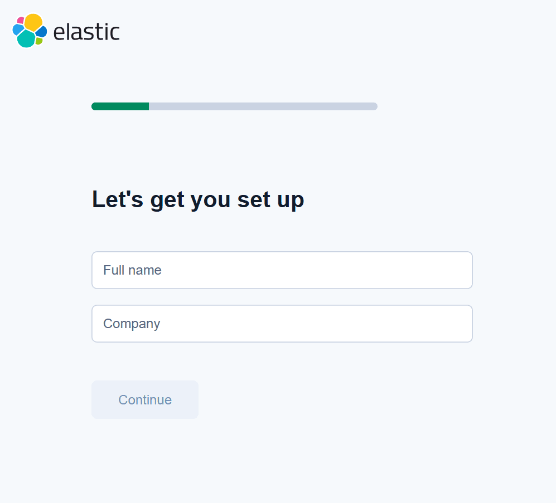This screenshot has height=503, width=556.
Task: Focus the Full name input field
Action: 282,270
